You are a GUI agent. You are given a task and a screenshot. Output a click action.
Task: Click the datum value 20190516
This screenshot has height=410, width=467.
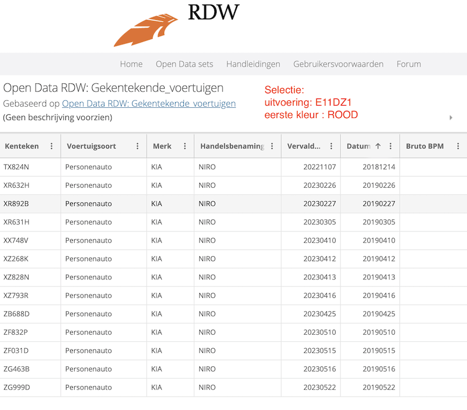coord(379,369)
